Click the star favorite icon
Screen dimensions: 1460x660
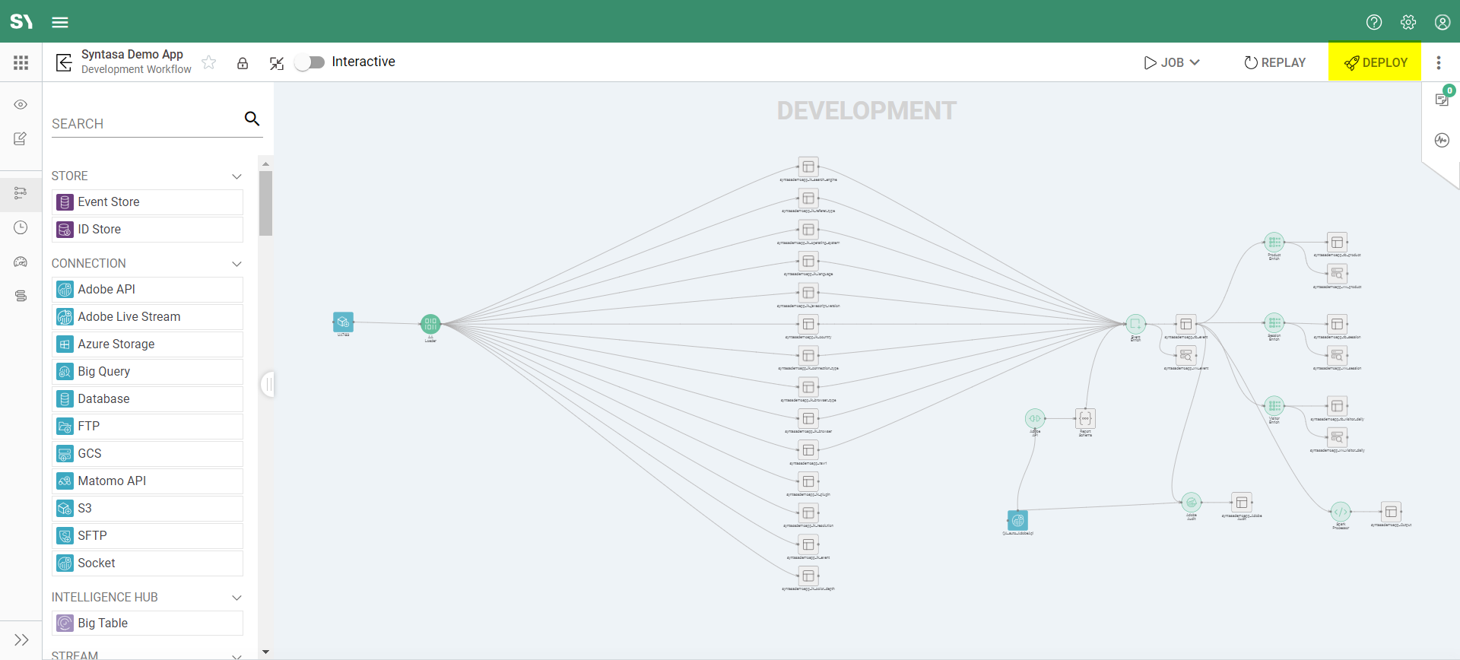[209, 62]
